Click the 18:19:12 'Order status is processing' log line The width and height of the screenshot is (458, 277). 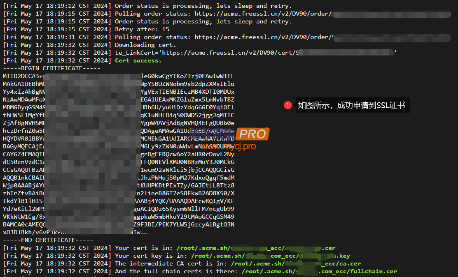point(147,6)
